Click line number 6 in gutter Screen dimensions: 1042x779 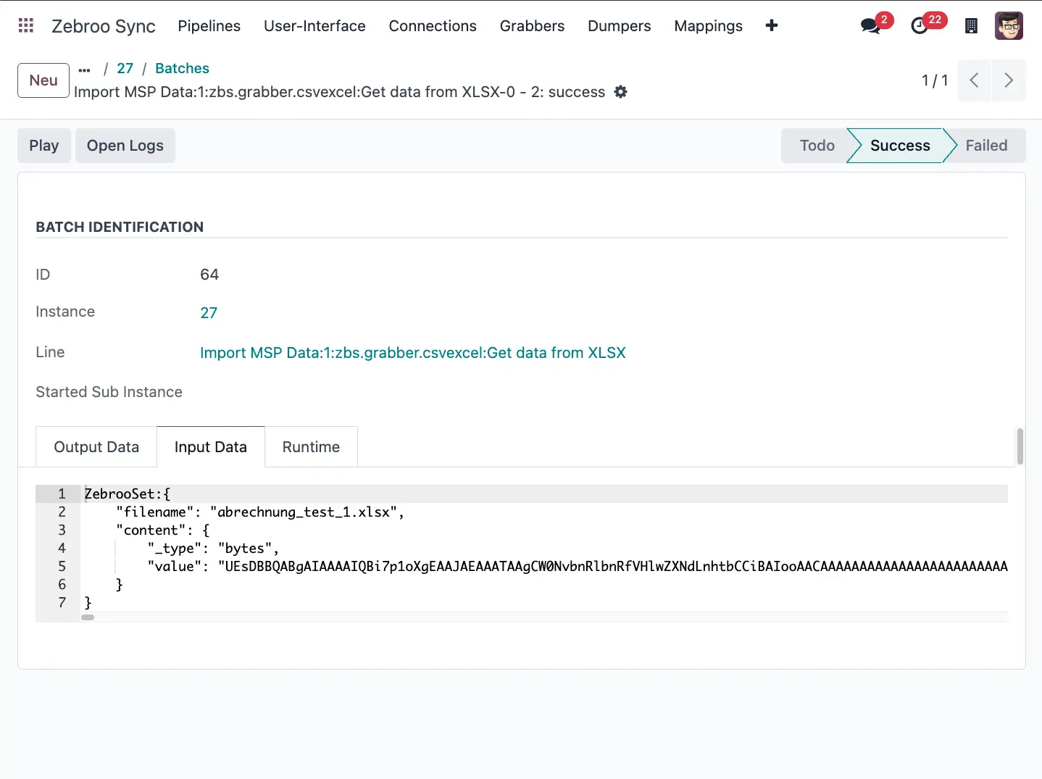coord(62,585)
